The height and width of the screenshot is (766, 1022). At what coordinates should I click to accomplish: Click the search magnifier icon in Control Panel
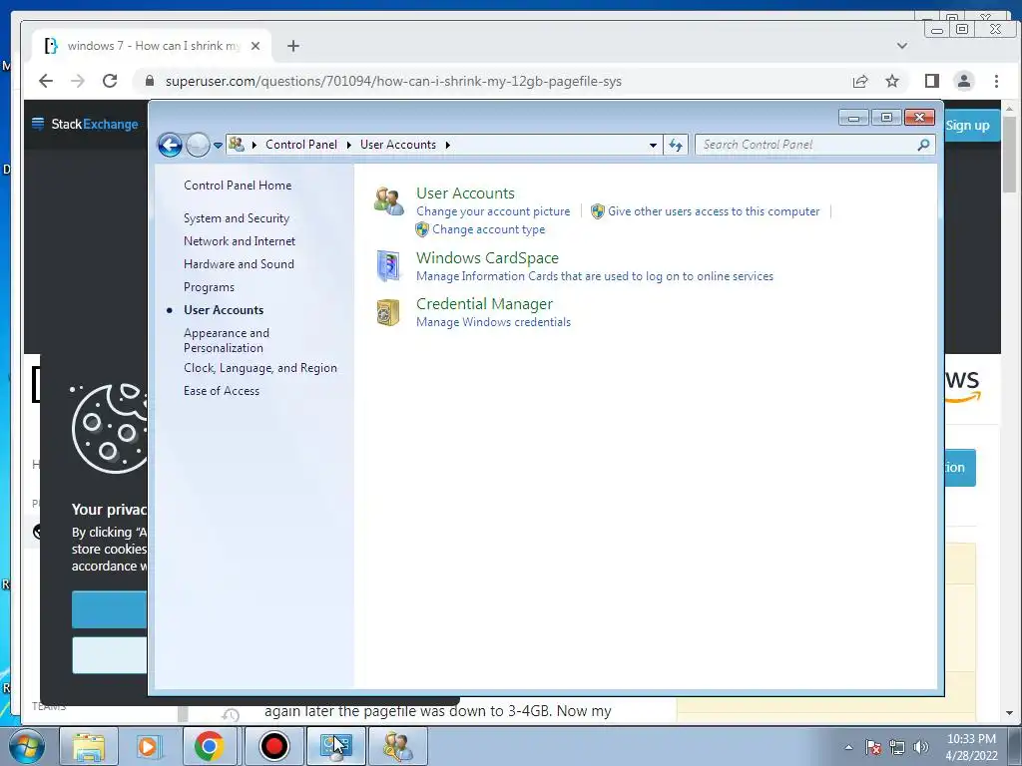pos(923,145)
